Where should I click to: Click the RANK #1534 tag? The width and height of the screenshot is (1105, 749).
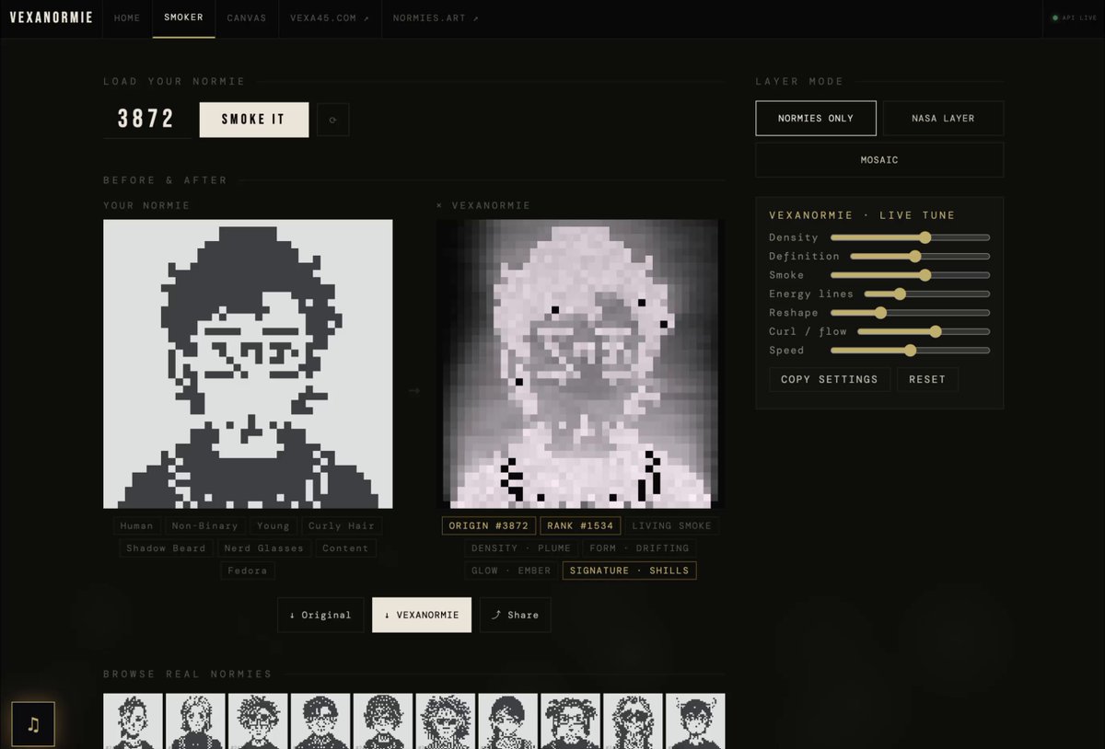click(580, 525)
